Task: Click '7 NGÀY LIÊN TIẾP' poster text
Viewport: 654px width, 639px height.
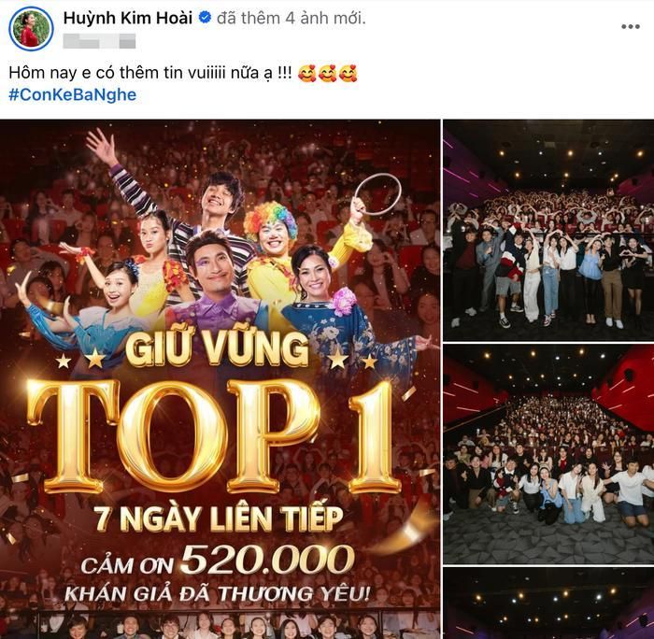Action: click(218, 518)
